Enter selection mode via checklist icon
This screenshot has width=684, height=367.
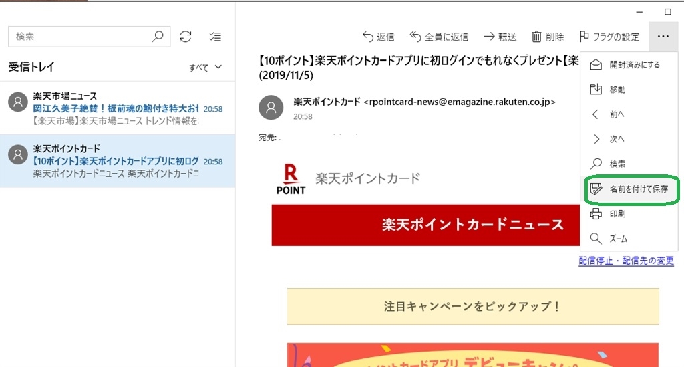point(215,37)
